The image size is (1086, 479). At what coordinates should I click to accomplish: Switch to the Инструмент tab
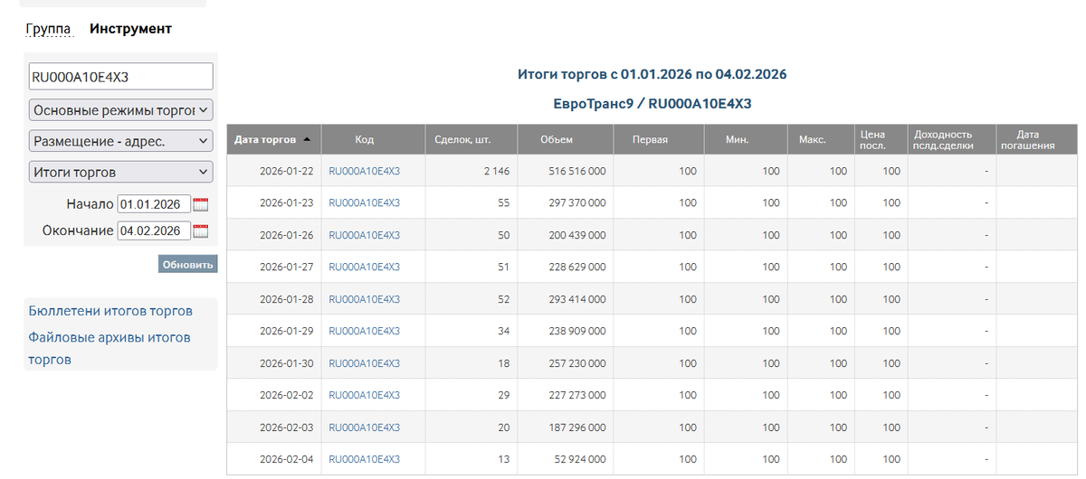point(130,29)
